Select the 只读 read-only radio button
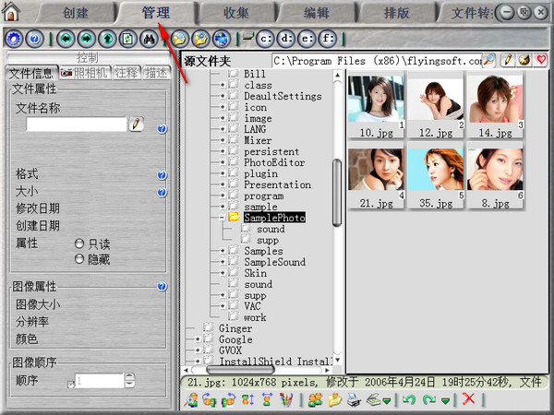The image size is (554, 415). click(x=79, y=243)
